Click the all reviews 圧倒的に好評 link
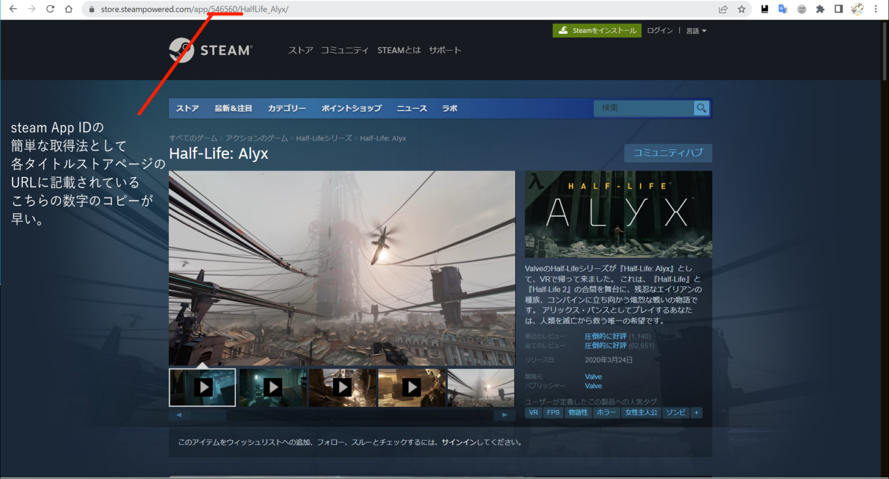Screen dimensions: 889x479 coord(606,346)
